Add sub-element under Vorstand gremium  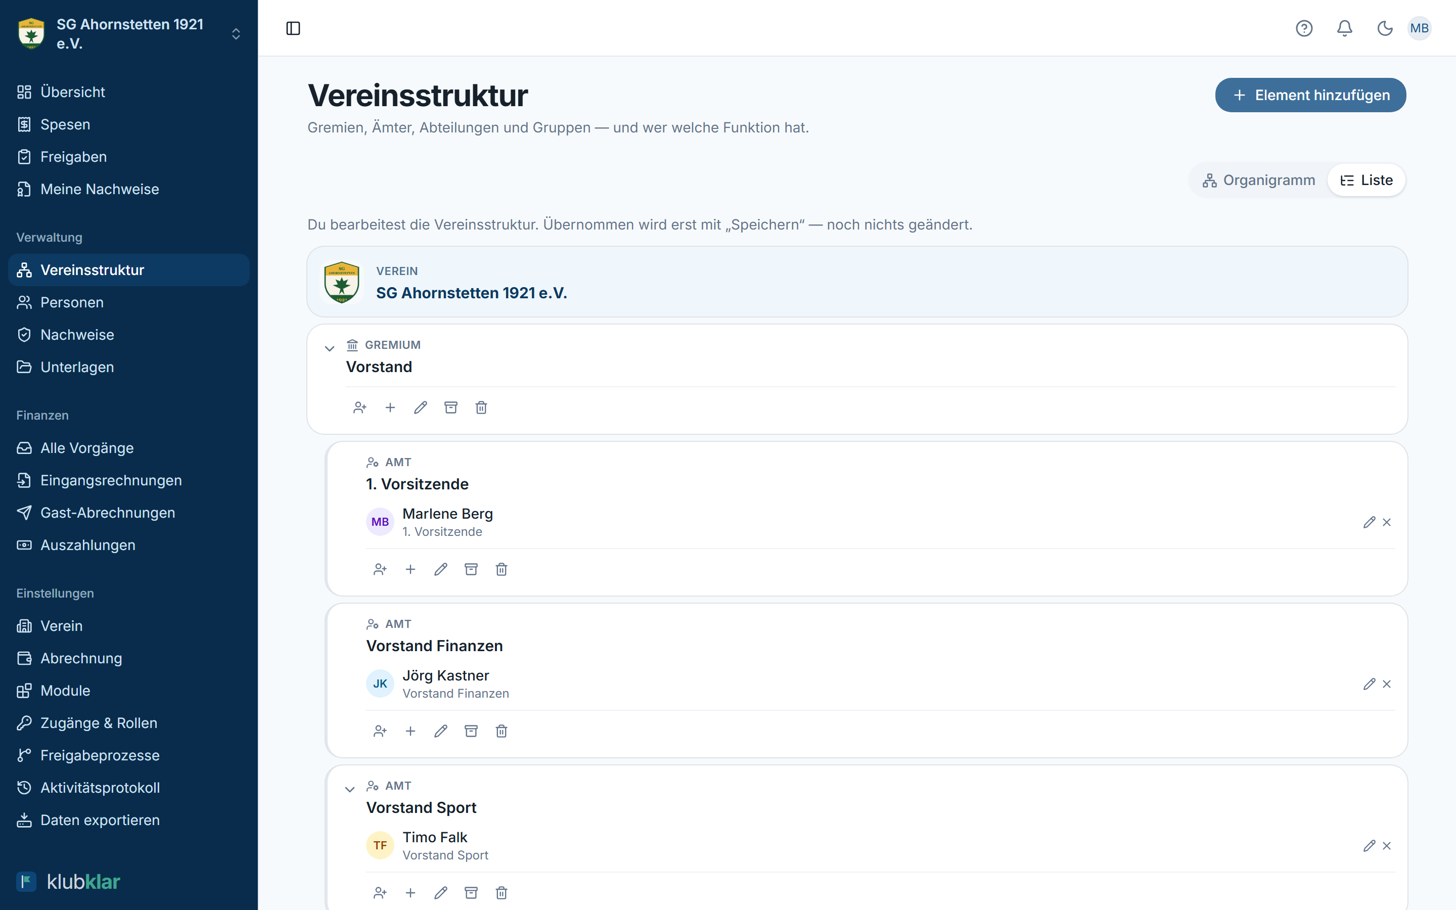(390, 407)
